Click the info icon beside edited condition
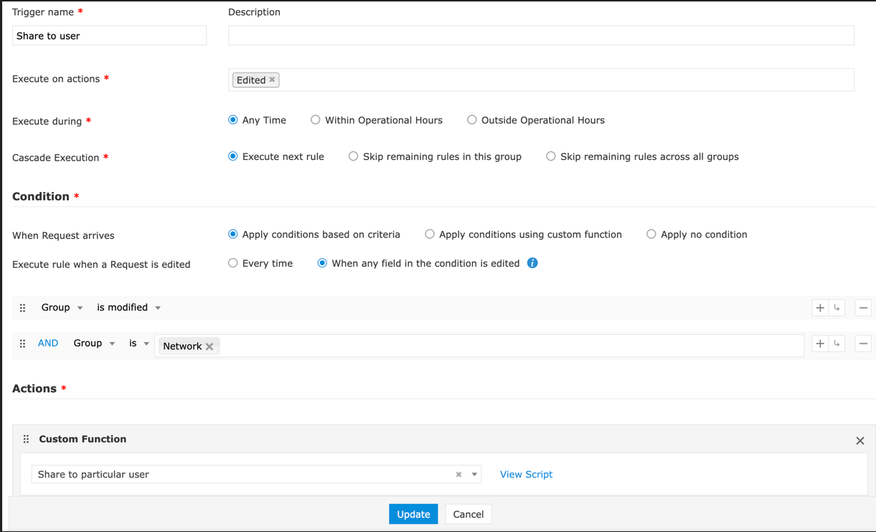 [x=532, y=263]
